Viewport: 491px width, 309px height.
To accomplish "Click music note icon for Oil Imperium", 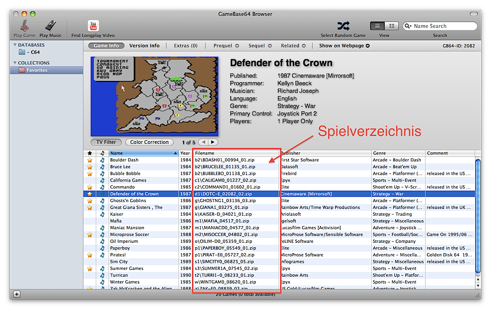I will pyautogui.click(x=102, y=241).
